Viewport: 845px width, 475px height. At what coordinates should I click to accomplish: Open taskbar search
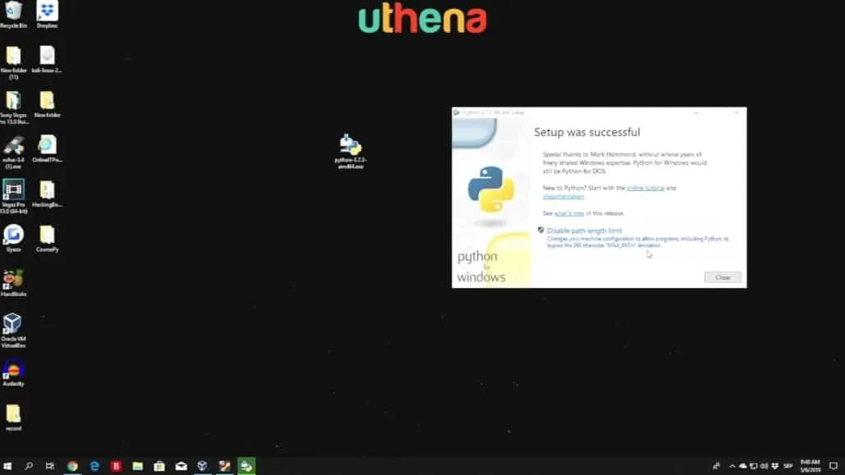click(x=29, y=466)
